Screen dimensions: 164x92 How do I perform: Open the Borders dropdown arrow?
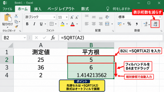(x=56, y=24)
